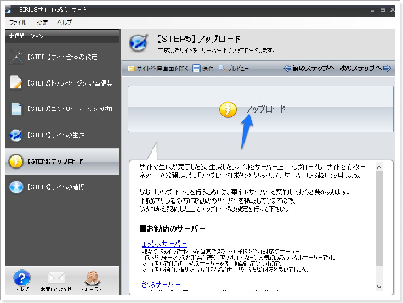Image resolution: width=403 pixels, height=303 pixels.
Task: Open the さくらサーバー link
Action: click(161, 284)
